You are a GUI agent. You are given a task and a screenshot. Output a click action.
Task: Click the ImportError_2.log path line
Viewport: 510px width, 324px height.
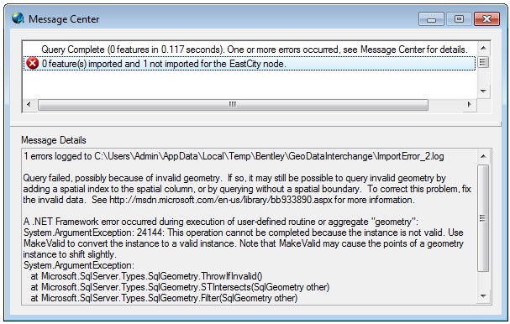[234, 156]
